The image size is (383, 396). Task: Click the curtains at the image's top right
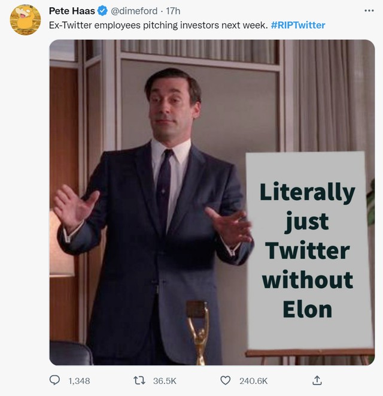[x=335, y=90]
